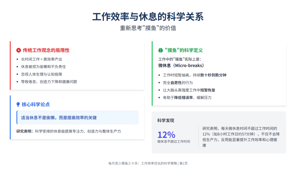This screenshot has height=175, width=297.
Task: Click the bullet 完全自愿性的行为
Action: [178, 83]
